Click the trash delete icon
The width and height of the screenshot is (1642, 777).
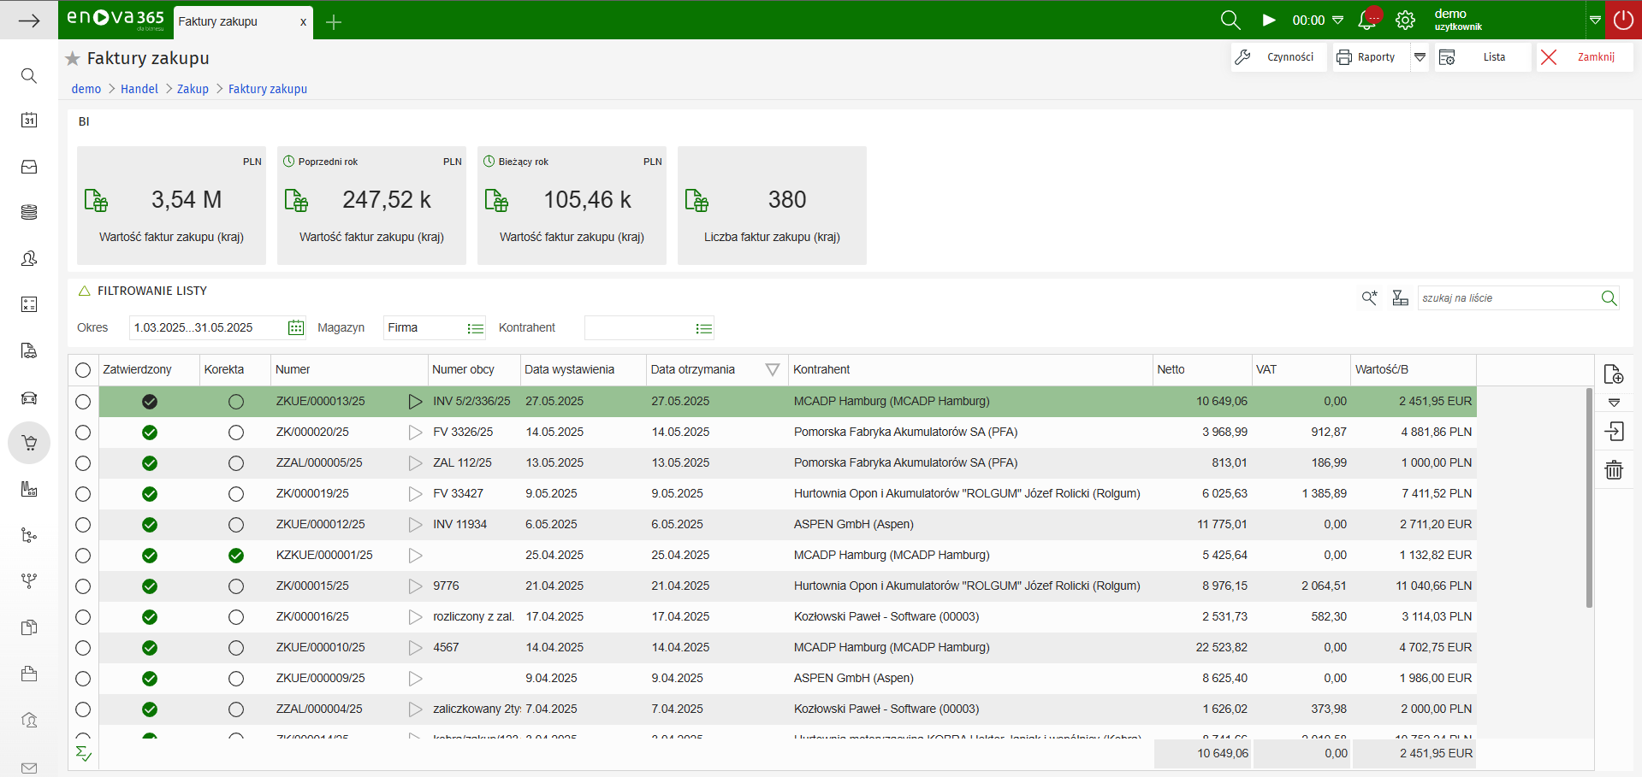pyautogui.click(x=1614, y=470)
